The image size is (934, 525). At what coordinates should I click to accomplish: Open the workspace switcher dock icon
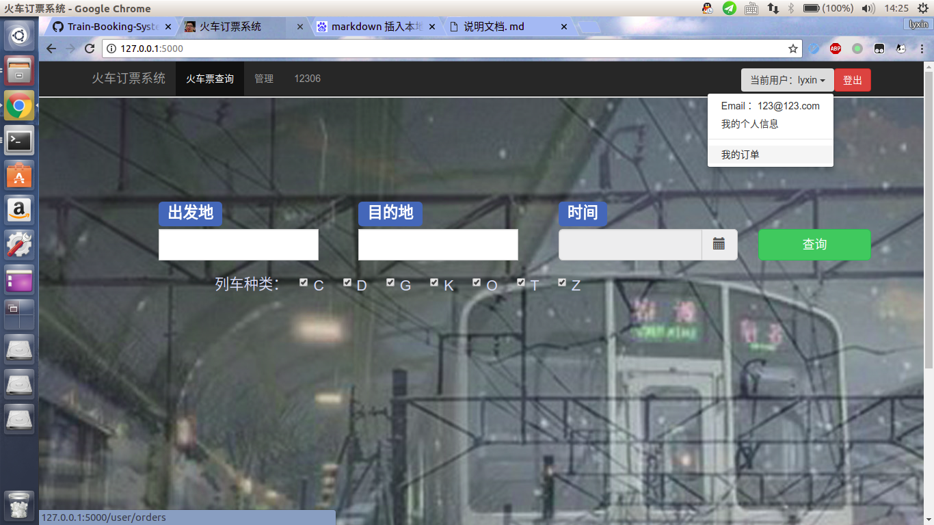pyautogui.click(x=19, y=314)
